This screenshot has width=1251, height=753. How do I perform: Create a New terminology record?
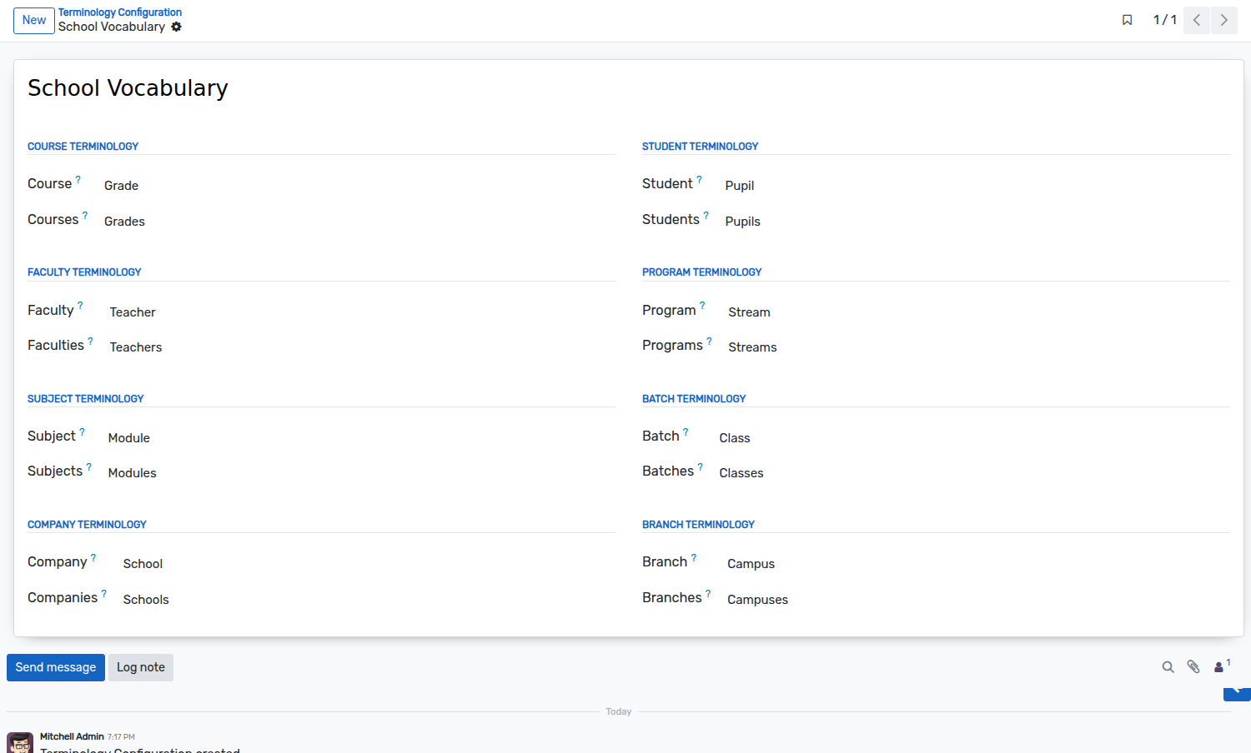34,20
